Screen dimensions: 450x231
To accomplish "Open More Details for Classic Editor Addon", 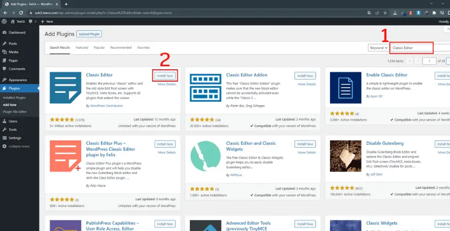I will (306, 84).
